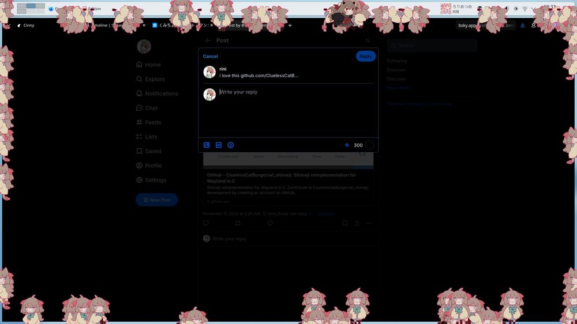Screen dimensions: 577x324
Task: Open thread sort options icon in Post header
Action: (x=368, y=40)
